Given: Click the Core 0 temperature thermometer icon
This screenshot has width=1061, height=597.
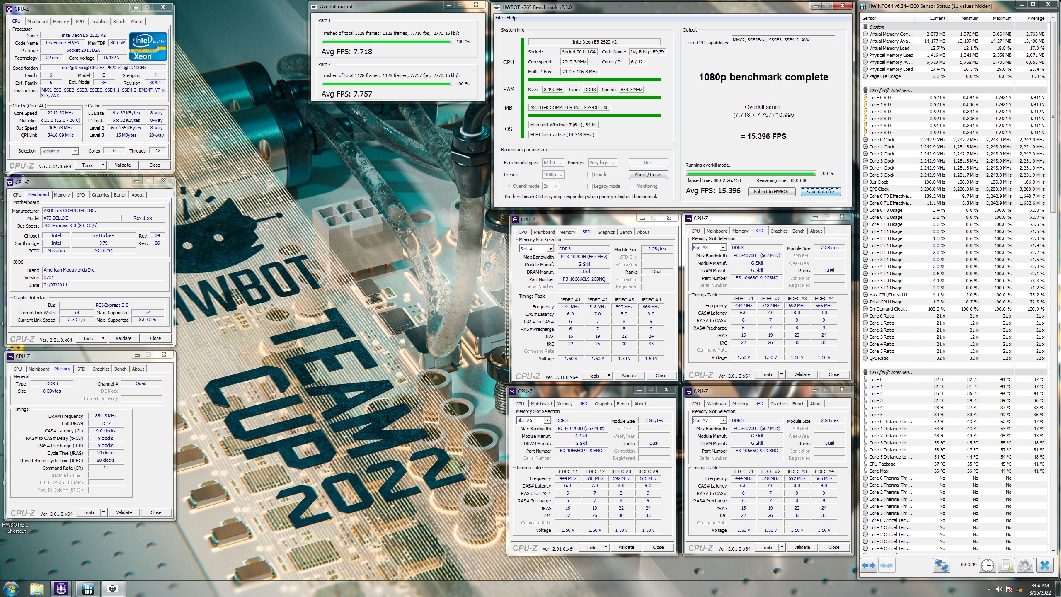Looking at the screenshot, I should pos(865,379).
